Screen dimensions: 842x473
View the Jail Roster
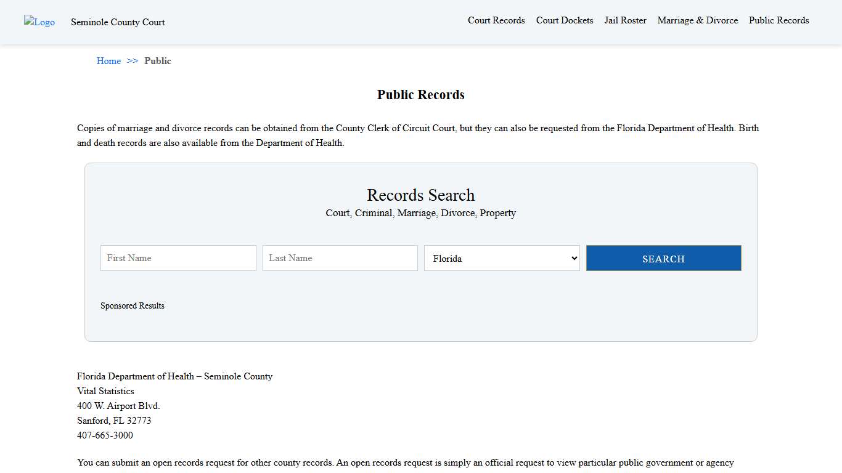tap(625, 20)
